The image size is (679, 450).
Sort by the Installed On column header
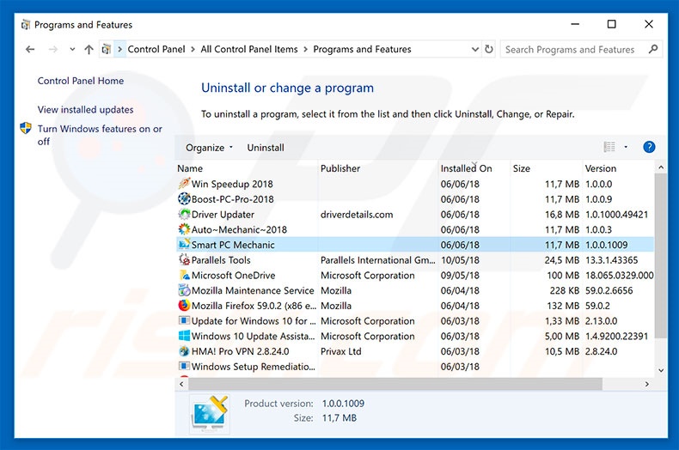pos(474,168)
